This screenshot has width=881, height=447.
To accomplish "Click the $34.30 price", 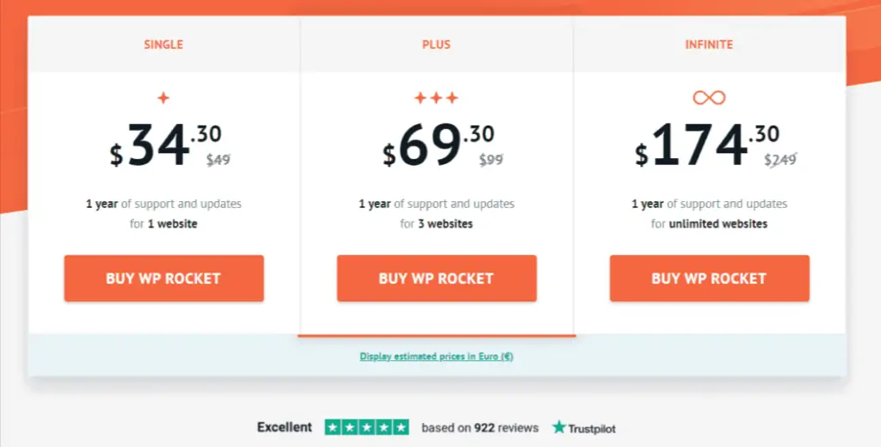I will [x=166, y=145].
